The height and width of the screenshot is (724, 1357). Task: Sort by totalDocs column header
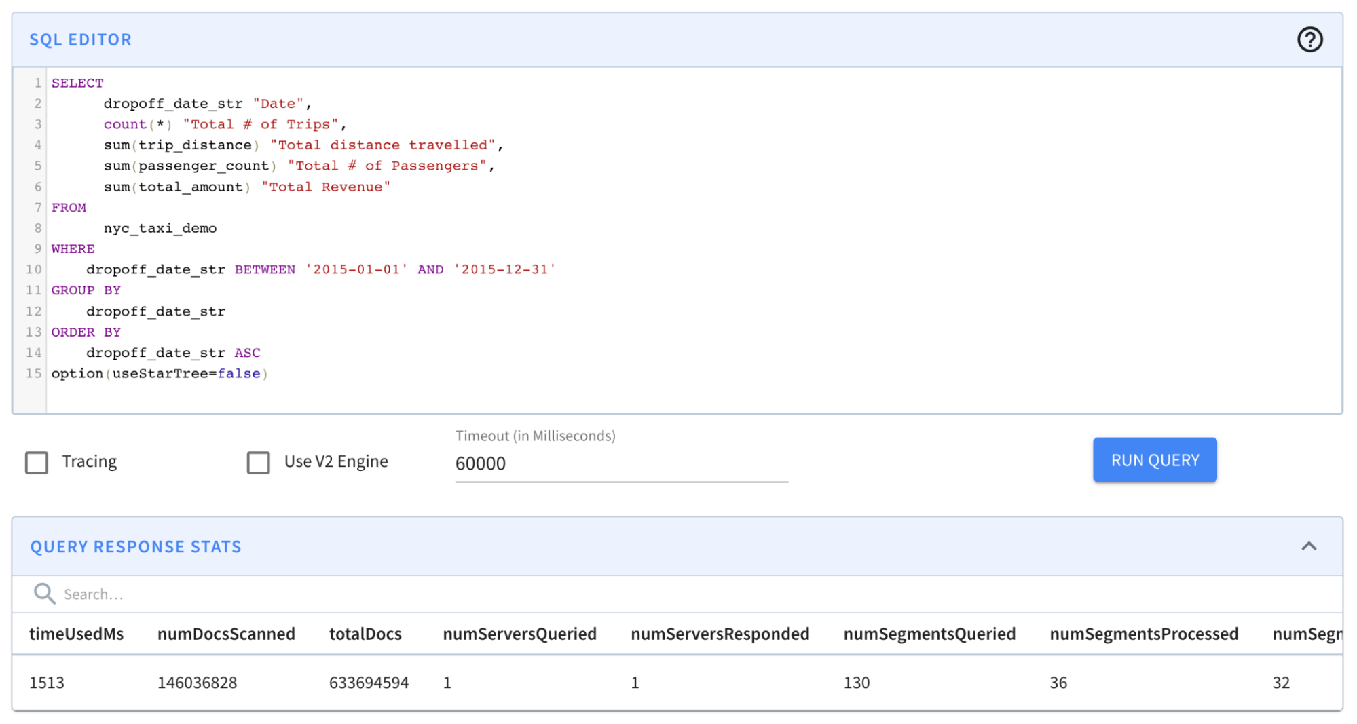coord(365,634)
